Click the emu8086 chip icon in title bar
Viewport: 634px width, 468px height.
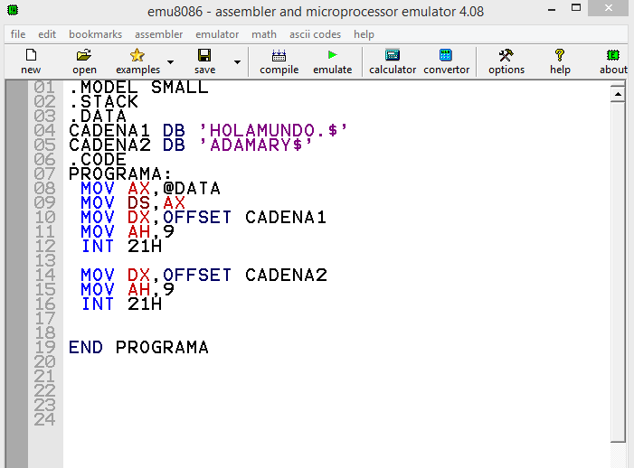(13, 10)
